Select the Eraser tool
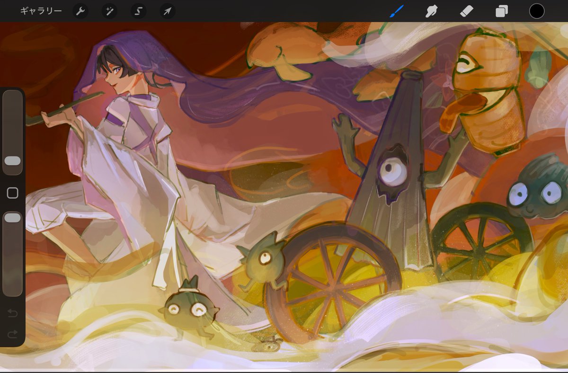 467,11
